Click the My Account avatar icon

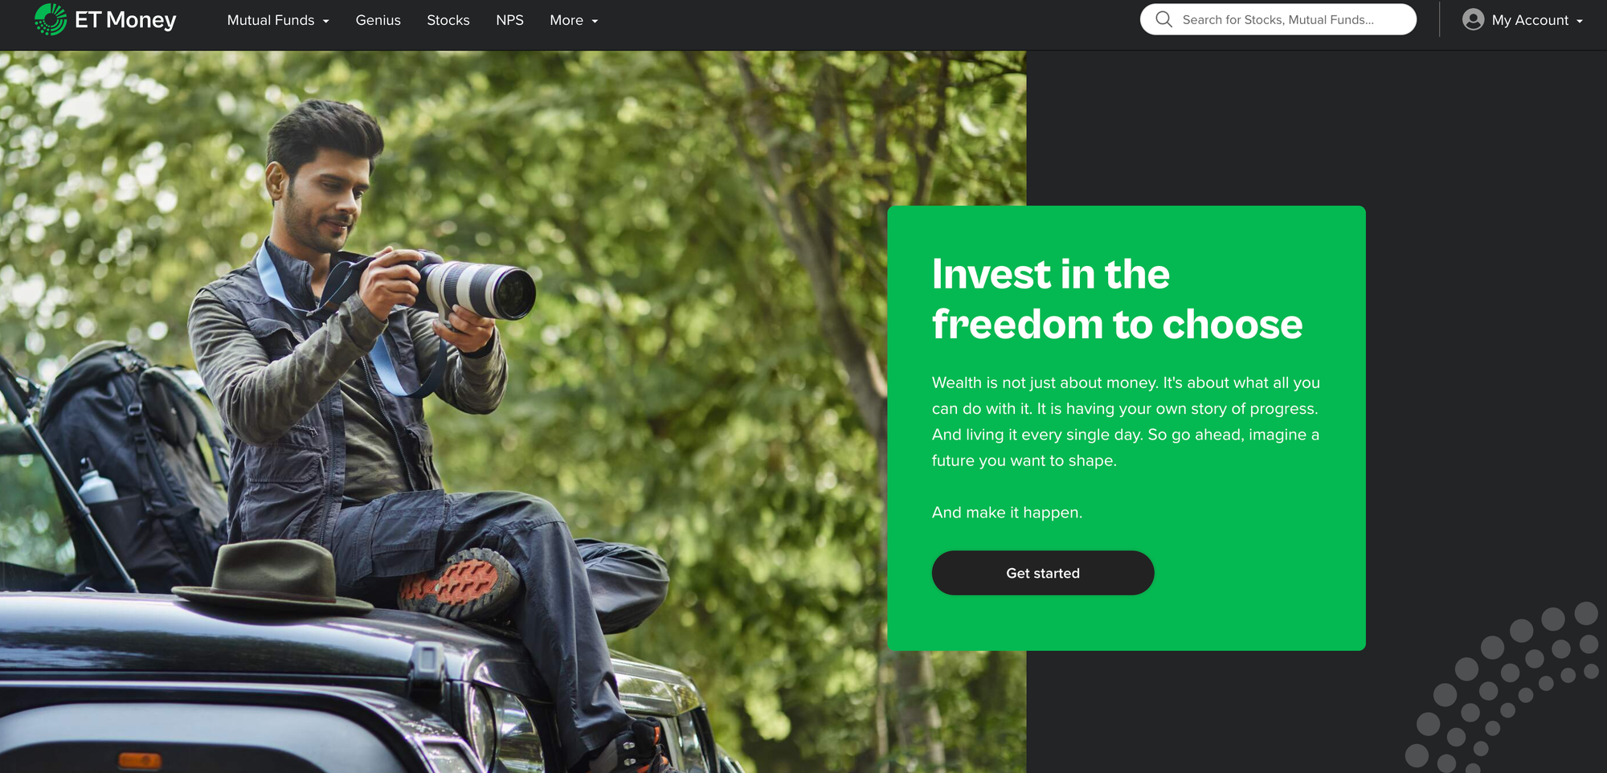[x=1473, y=19]
